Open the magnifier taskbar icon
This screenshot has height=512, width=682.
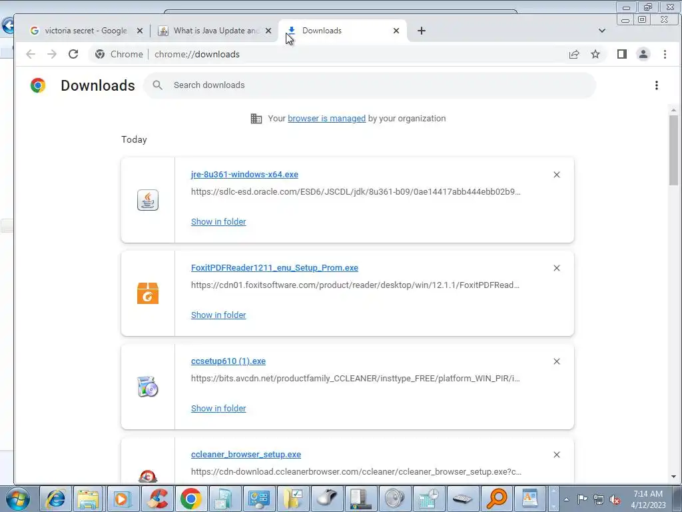(496, 499)
